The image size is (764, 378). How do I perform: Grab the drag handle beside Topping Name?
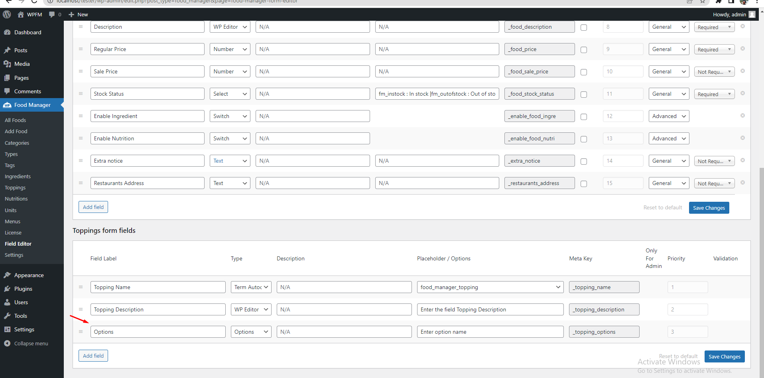point(81,287)
